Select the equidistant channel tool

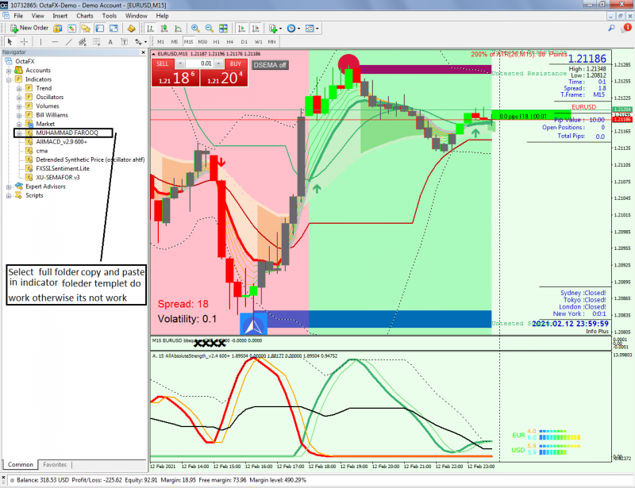click(83, 42)
